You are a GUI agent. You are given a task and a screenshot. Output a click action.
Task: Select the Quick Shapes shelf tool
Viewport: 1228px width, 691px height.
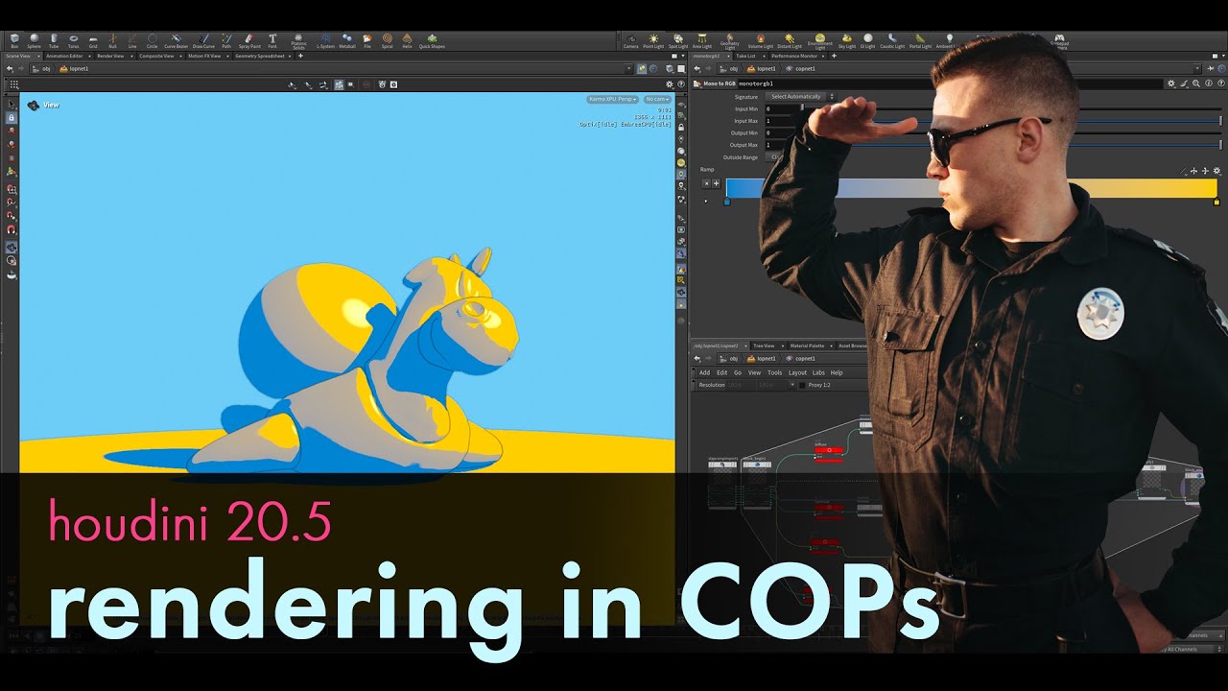click(x=432, y=40)
